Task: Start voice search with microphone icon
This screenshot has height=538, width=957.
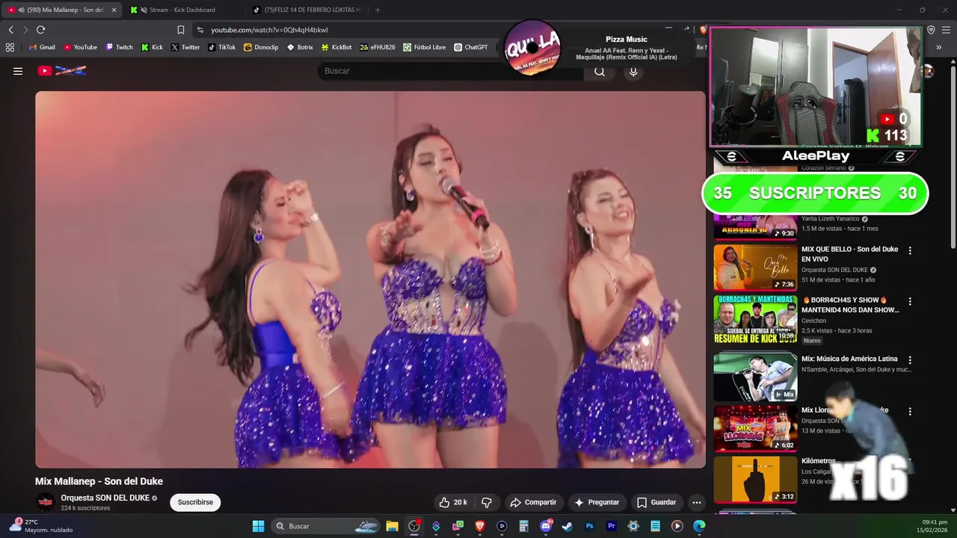Action: tap(633, 71)
